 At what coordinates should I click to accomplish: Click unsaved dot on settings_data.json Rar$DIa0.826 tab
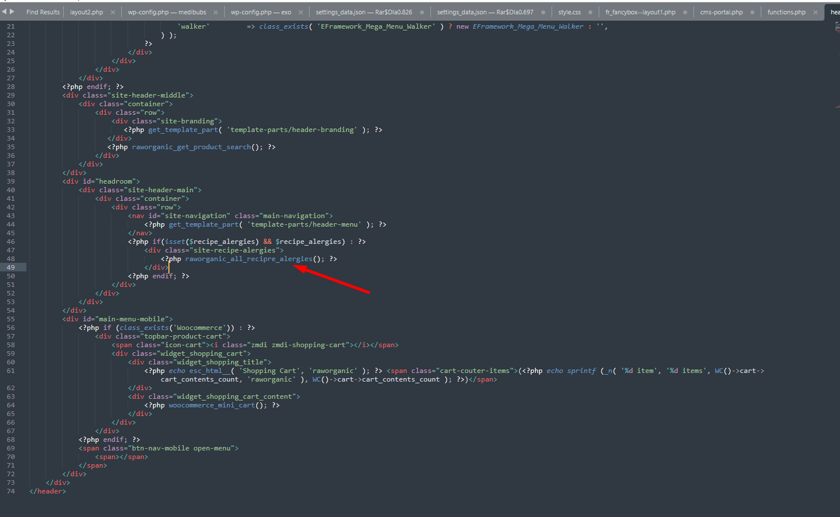pyautogui.click(x=422, y=12)
